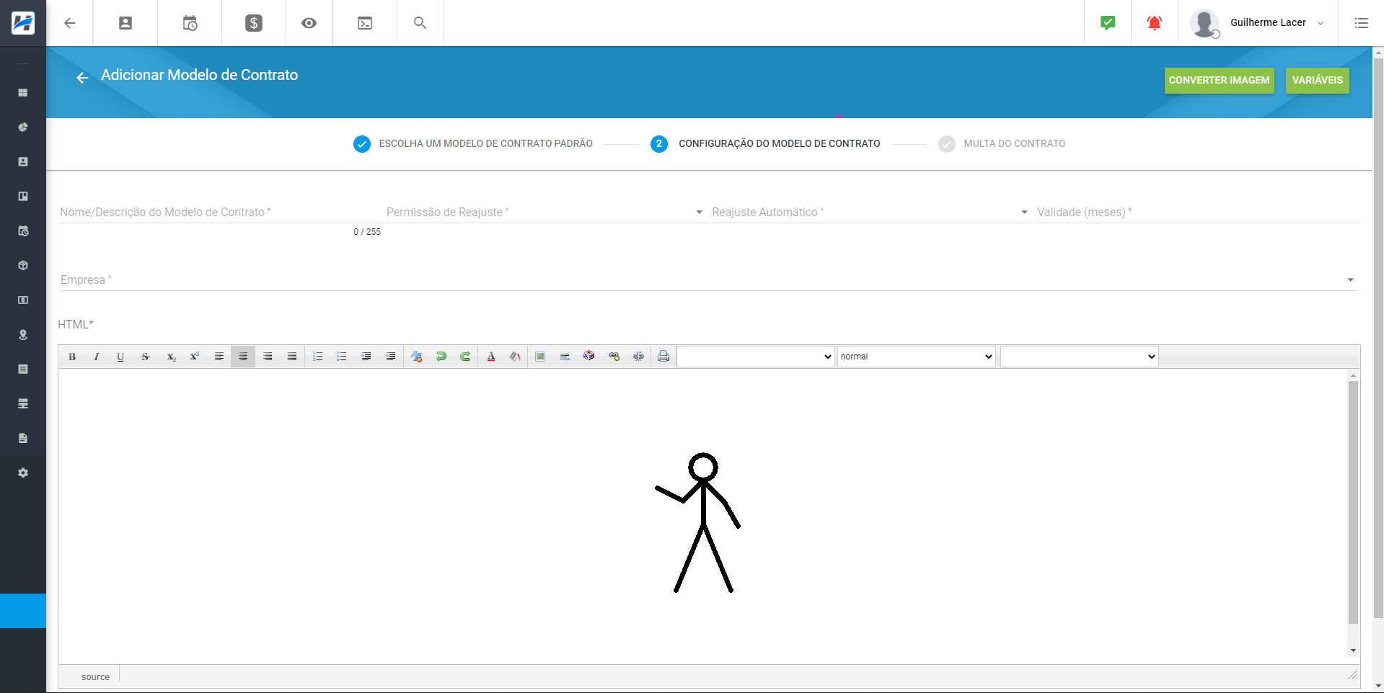This screenshot has width=1384, height=693.
Task: Justify text in the editor
Action: click(x=292, y=357)
